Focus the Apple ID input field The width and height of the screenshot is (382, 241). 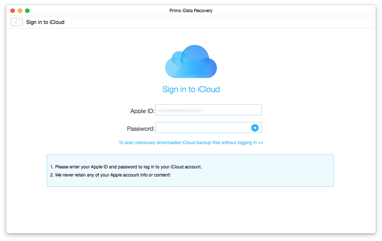pos(208,110)
